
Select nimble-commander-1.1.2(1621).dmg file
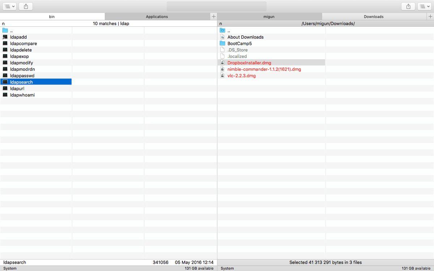point(264,69)
